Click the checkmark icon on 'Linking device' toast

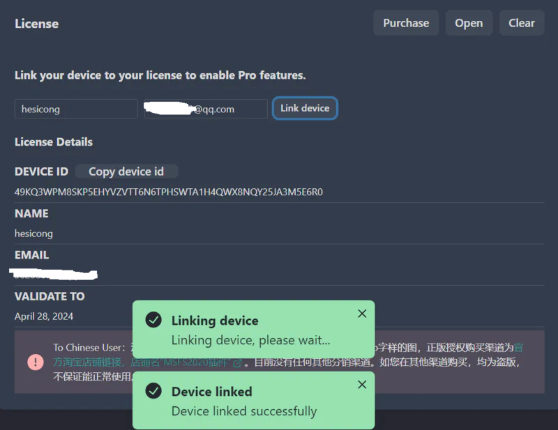[x=153, y=321]
